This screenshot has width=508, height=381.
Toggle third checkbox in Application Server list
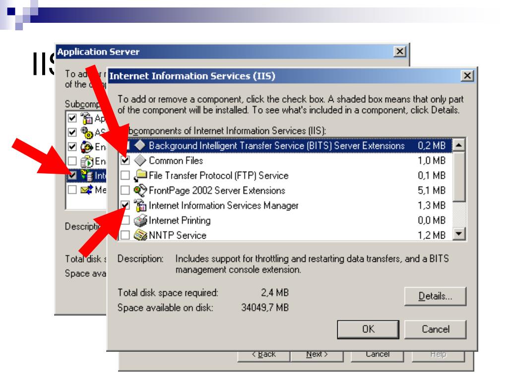pos(72,147)
